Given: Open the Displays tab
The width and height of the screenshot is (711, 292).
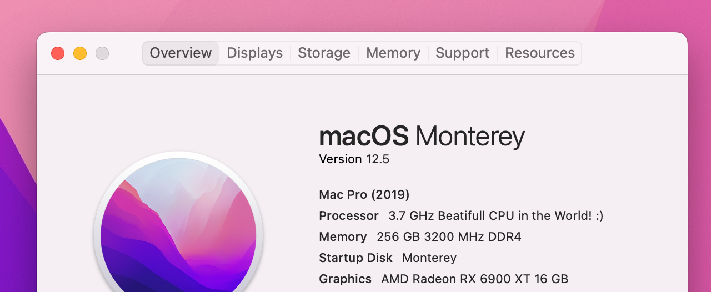Looking at the screenshot, I should coord(254,53).
